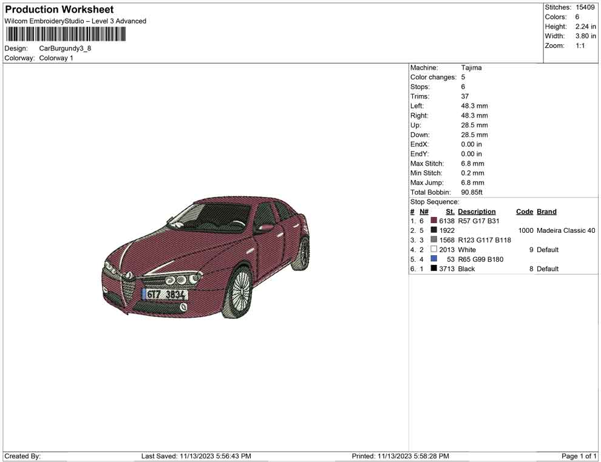Select the Stitches count 15409
Screen dimensions: 601x462
pos(585,7)
